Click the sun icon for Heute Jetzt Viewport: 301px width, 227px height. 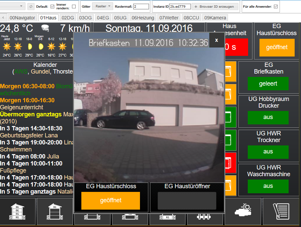7,46
